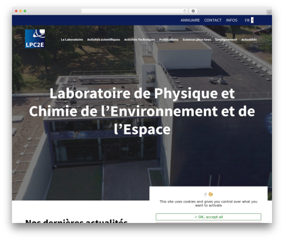Go to the CONTACT page
Image resolution: width=284 pixels, height=240 pixels.
tap(213, 20)
